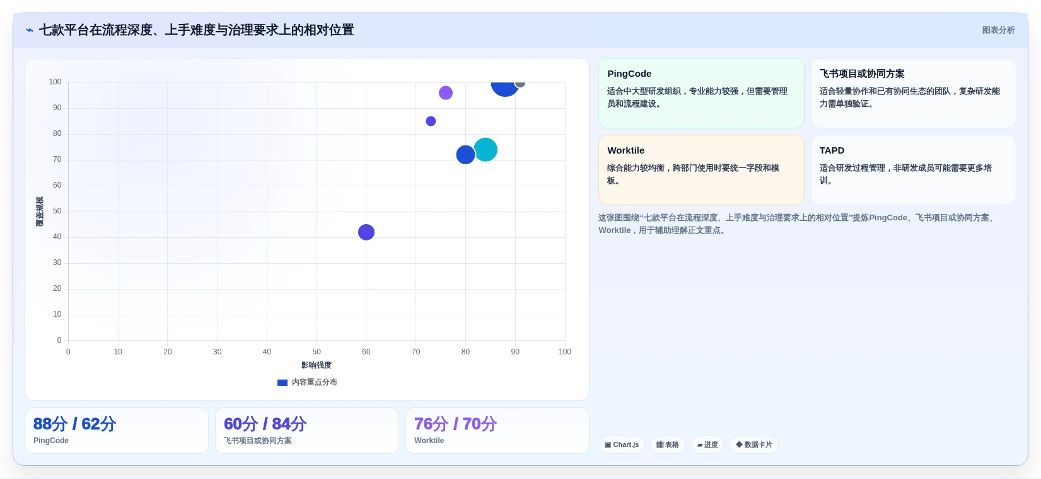This screenshot has width=1041, height=479.
Task: Click the blue lightning icon beside the title
Action: pyautogui.click(x=30, y=30)
